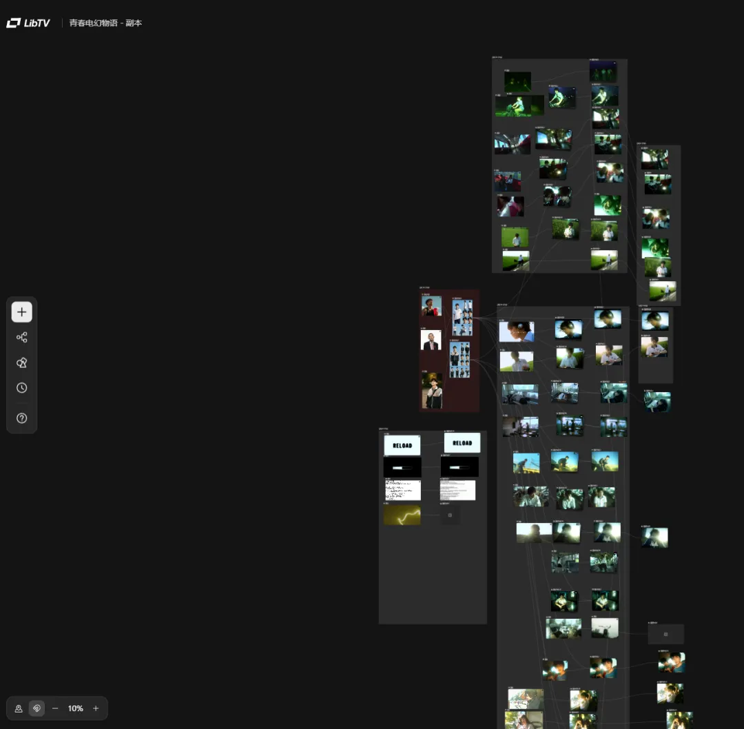Add a new node with the plus button
The width and height of the screenshot is (744, 729).
pos(22,312)
